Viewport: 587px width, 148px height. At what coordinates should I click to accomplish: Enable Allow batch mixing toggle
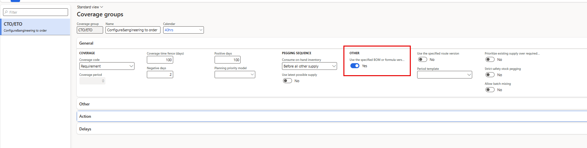point(490,90)
